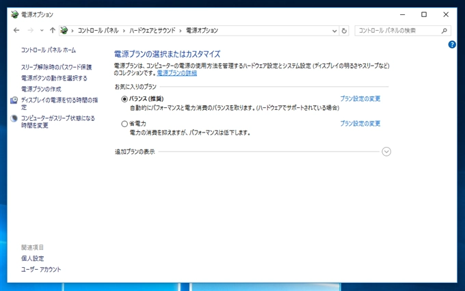Image resolution: width=465 pixels, height=291 pixels.
Task: Click the お気に入りのプラン section label
Action: 135,87
